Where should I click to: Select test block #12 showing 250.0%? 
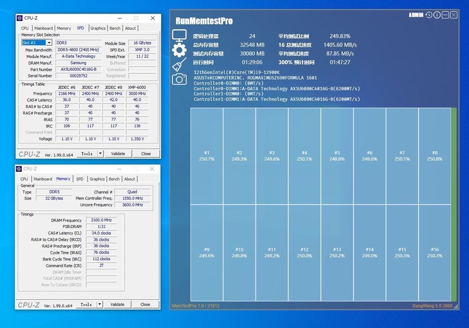click(x=304, y=252)
